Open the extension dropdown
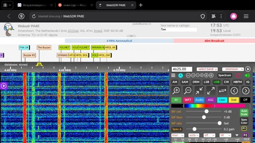The image size is (255, 143). point(233,69)
